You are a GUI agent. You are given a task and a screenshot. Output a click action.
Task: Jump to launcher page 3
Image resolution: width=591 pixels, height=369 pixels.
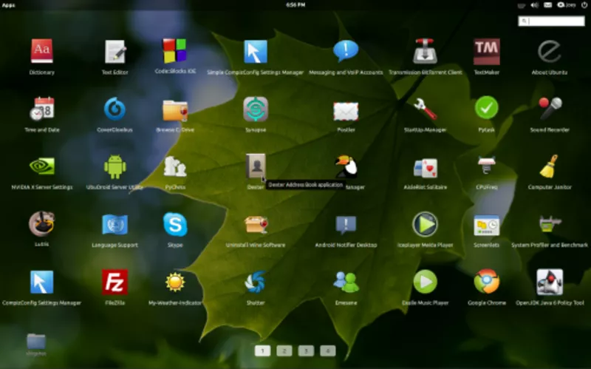pyautogui.click(x=306, y=351)
